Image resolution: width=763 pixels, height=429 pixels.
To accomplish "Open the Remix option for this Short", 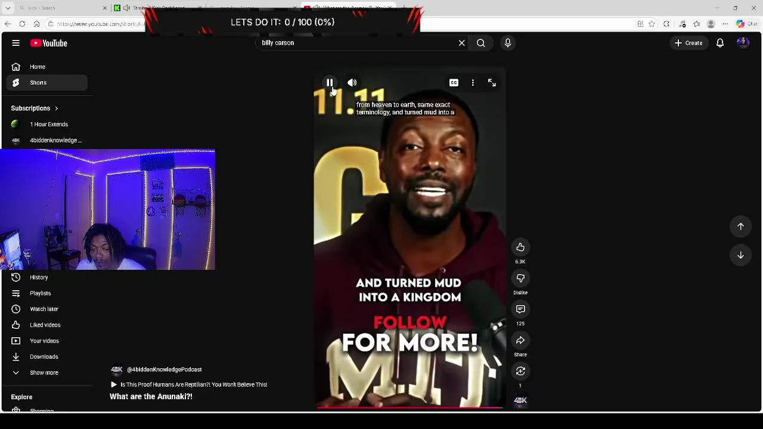I will (520, 371).
